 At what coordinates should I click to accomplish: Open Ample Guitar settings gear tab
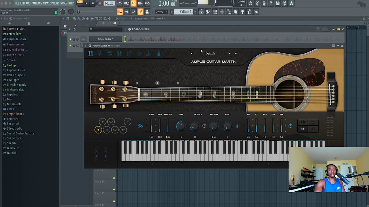click(139, 53)
